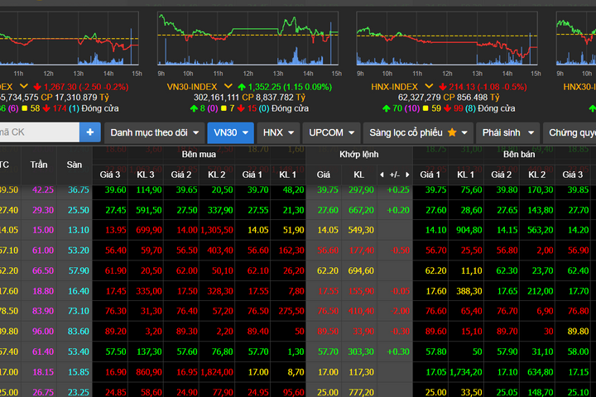596x397 pixels.
Task: Click the blue plus add-symbol button
Action: [x=90, y=132]
